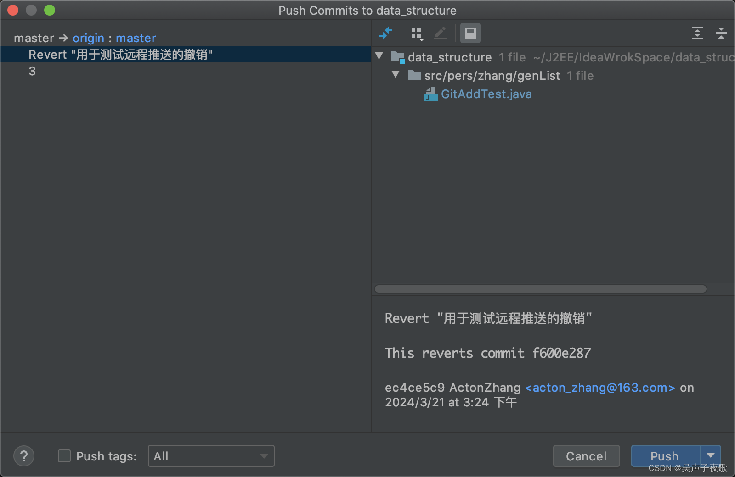Screen dimensions: 735x477
Task: Open the Group By options icon
Action: click(417, 33)
